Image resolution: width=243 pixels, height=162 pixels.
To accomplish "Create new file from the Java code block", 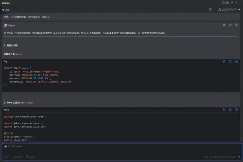I will [236, 110].
